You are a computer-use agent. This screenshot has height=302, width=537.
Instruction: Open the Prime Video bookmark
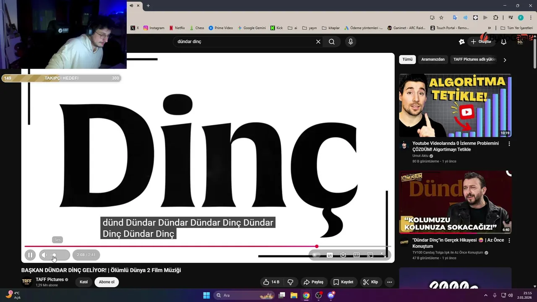(221, 28)
